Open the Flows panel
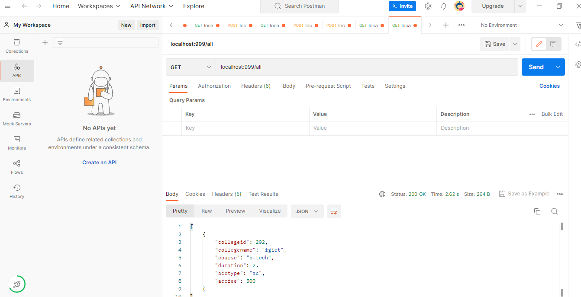This screenshot has height=297, width=581. click(16, 167)
